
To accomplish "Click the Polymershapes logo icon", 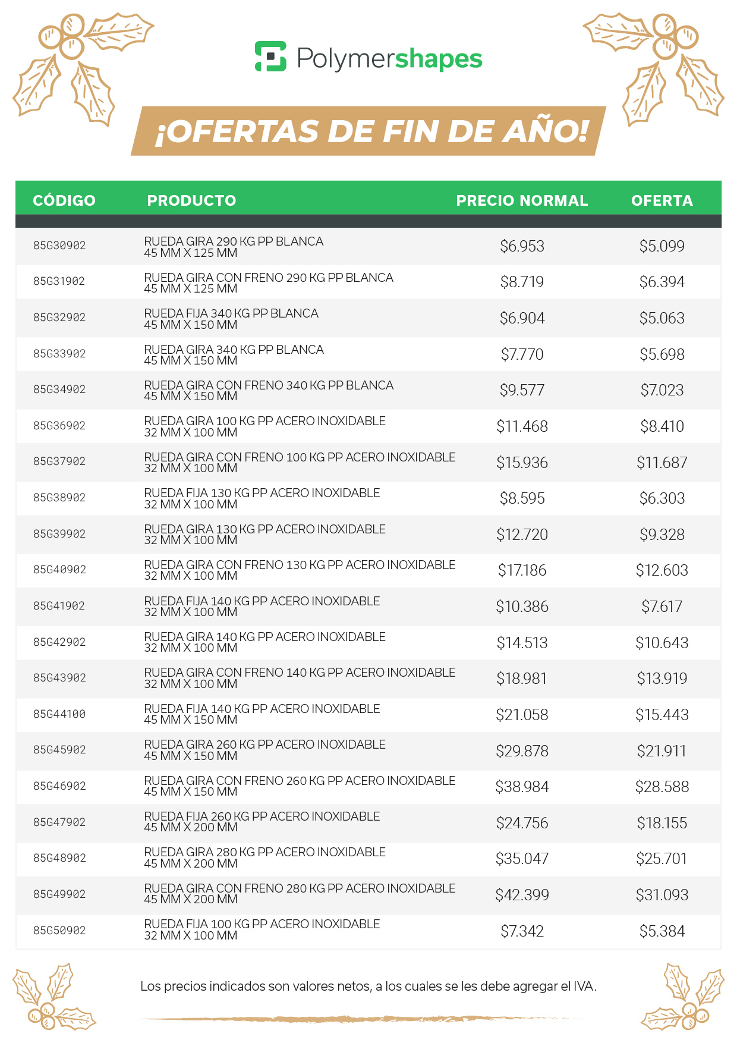I will coord(270,57).
